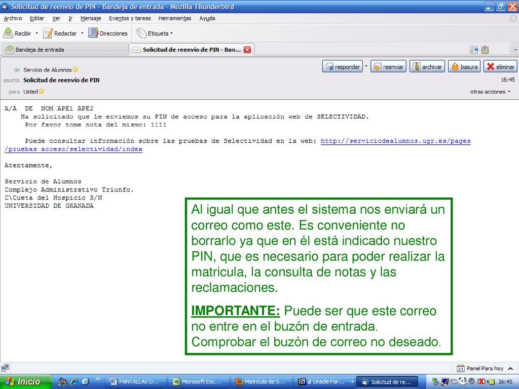Mark message as basura
The height and width of the screenshot is (389, 519).
(464, 66)
